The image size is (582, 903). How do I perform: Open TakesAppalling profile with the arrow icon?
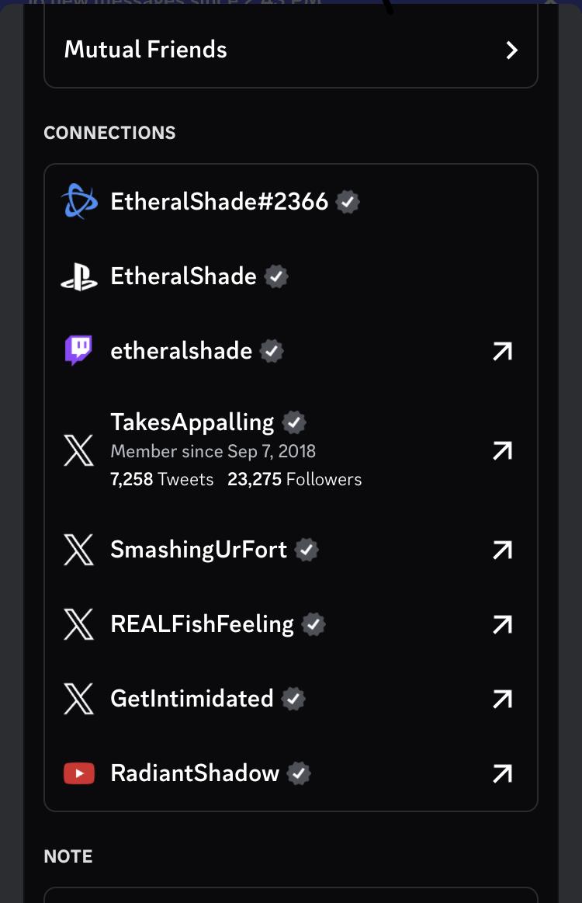[503, 451]
